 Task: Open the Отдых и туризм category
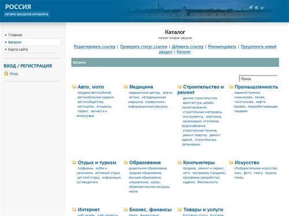[97, 162]
